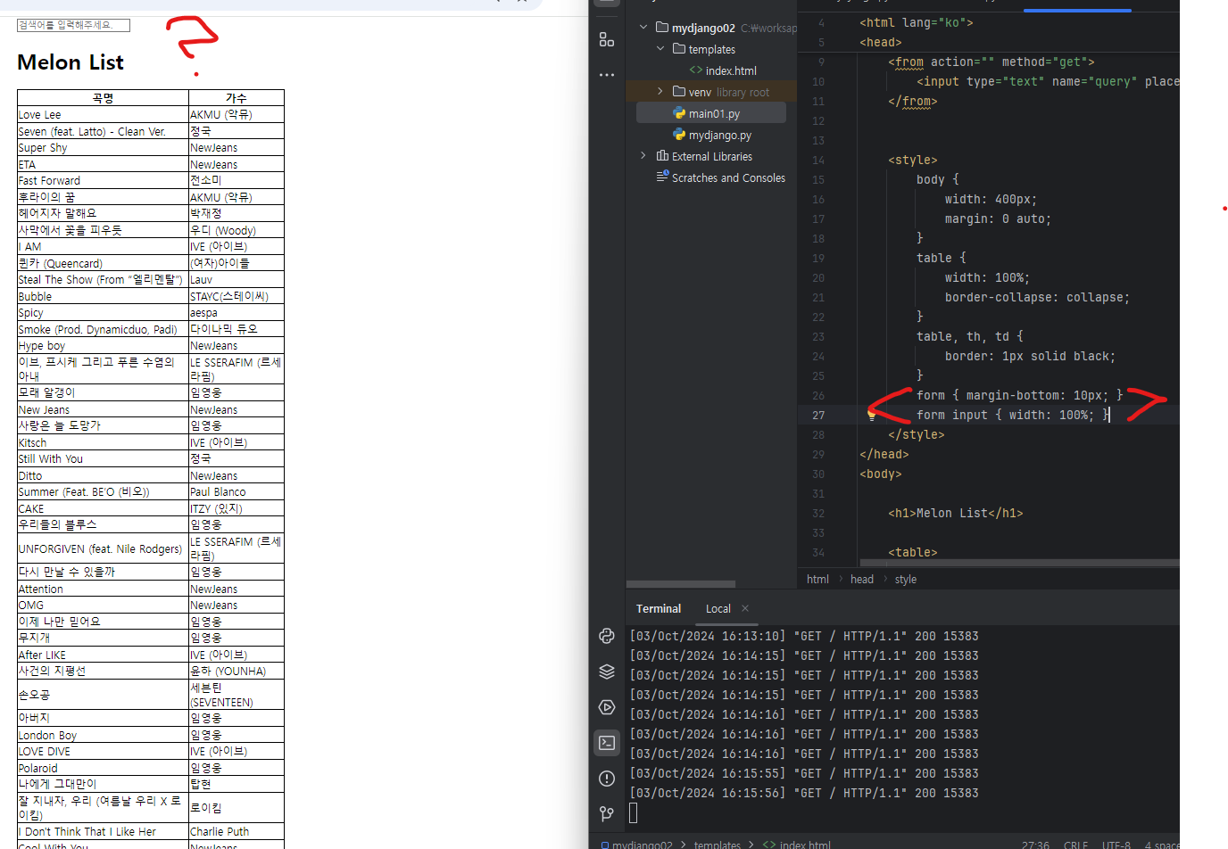The width and height of the screenshot is (1228, 849).
Task: Click the yellow lightbulb intention icon
Action: (x=872, y=415)
